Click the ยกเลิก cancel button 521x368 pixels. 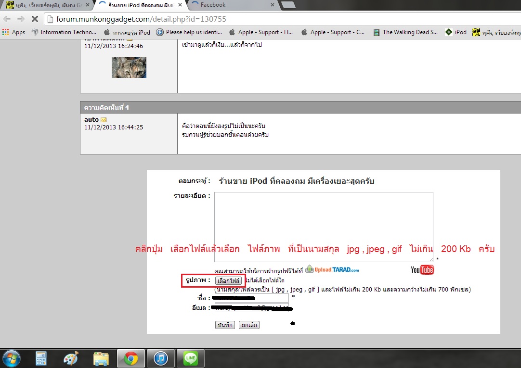249,325
